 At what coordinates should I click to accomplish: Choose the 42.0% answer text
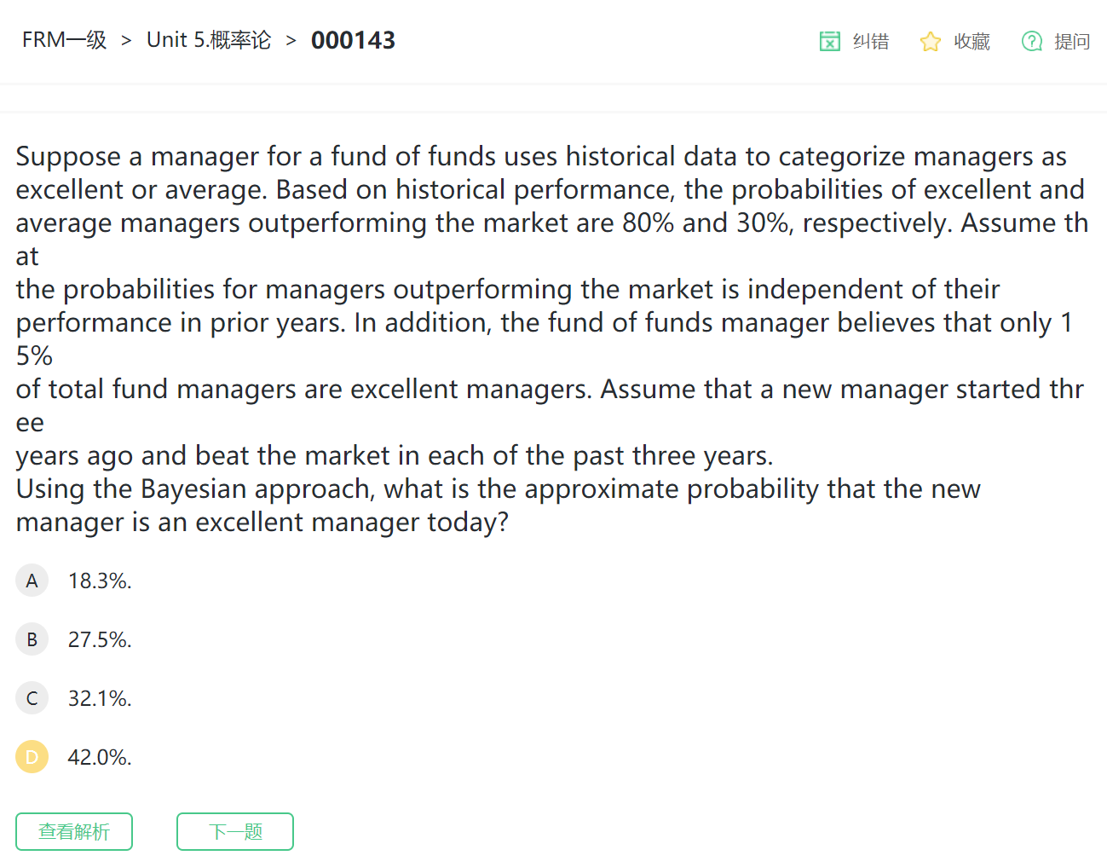point(100,757)
